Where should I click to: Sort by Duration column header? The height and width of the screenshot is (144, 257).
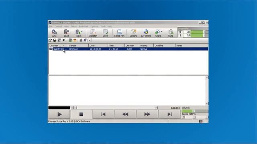(132, 46)
